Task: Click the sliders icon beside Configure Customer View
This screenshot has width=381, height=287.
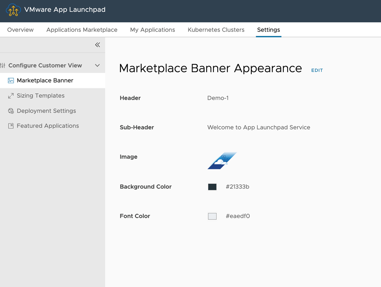Action: click(x=3, y=66)
